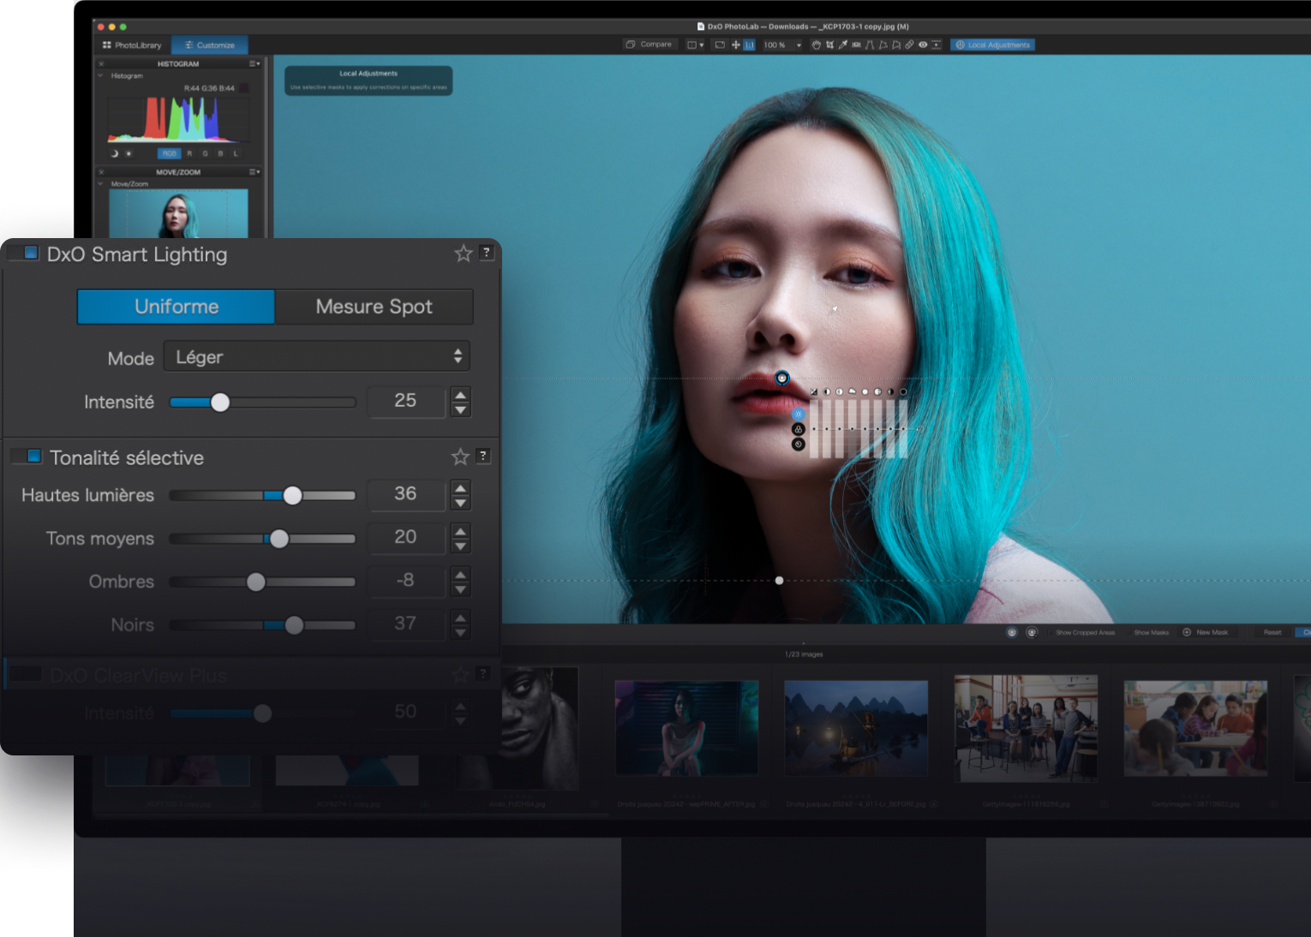This screenshot has width=1311, height=937.
Task: Close the Histogram palette
Action: click(101, 63)
